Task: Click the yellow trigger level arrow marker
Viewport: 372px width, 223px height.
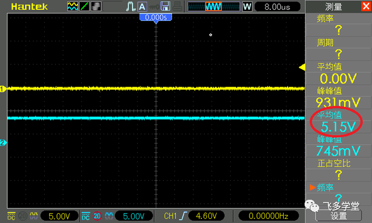Action: click(x=302, y=67)
